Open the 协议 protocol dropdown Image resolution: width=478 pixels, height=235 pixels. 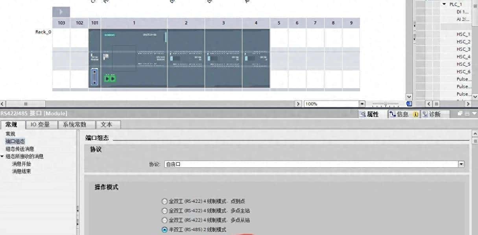(x=461, y=164)
